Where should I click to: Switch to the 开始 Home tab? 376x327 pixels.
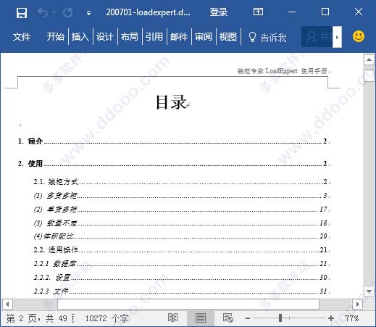pos(56,37)
